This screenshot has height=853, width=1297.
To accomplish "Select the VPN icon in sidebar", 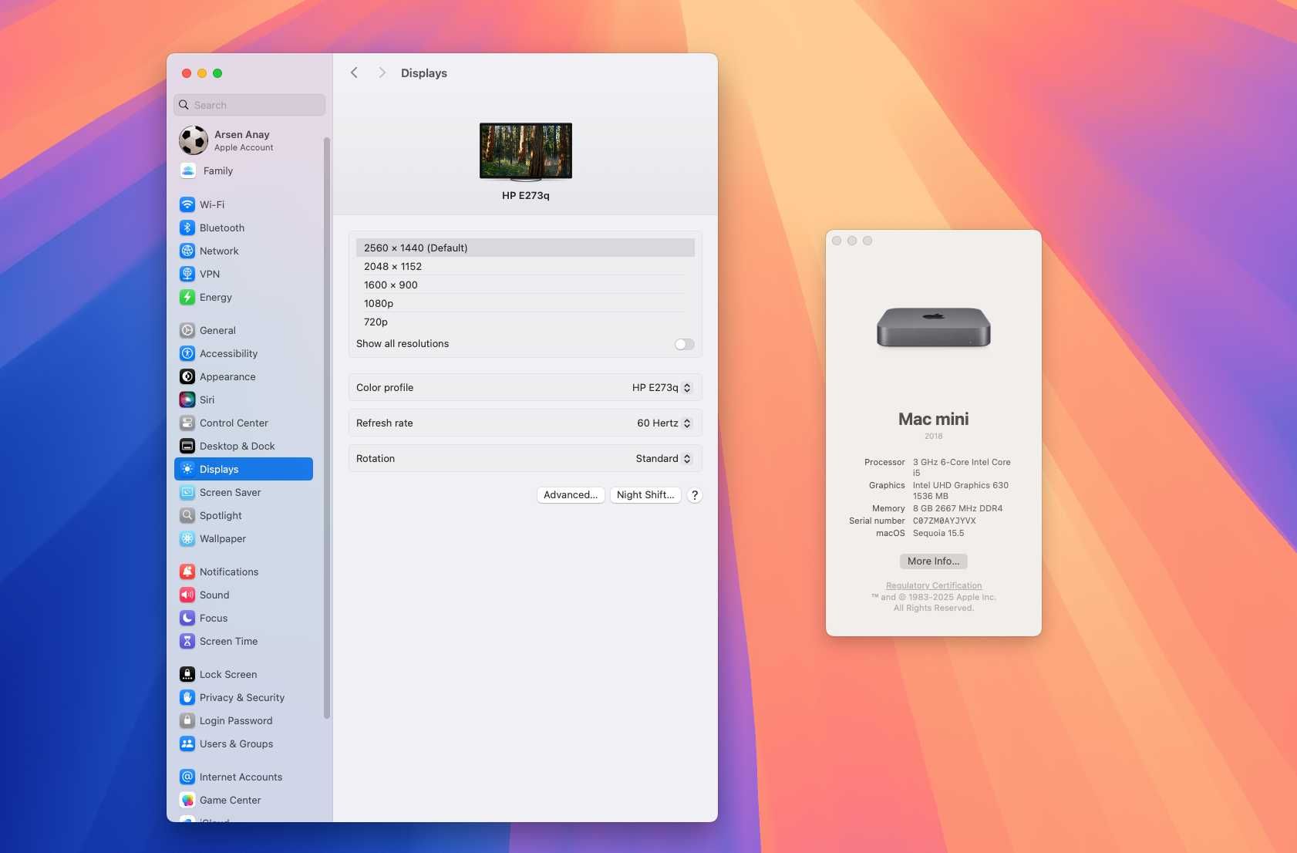I will coord(187,274).
